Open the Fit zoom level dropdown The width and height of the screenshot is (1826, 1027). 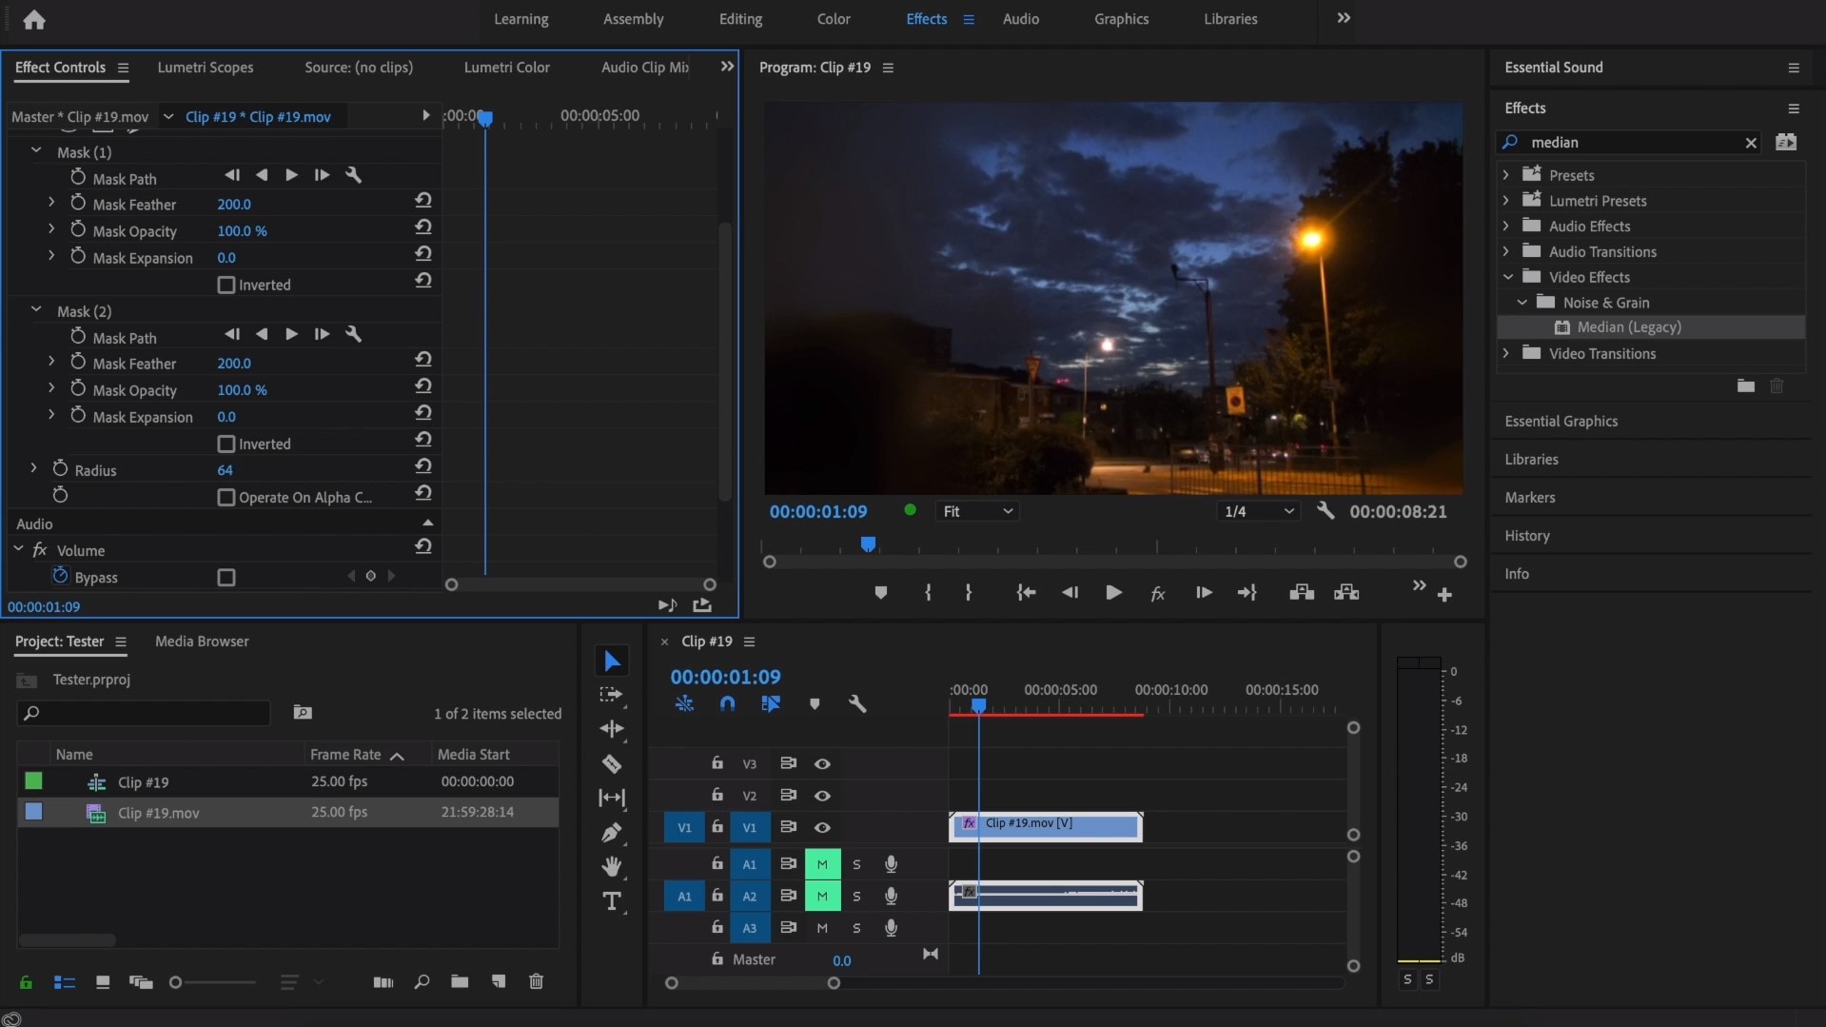coord(977,512)
